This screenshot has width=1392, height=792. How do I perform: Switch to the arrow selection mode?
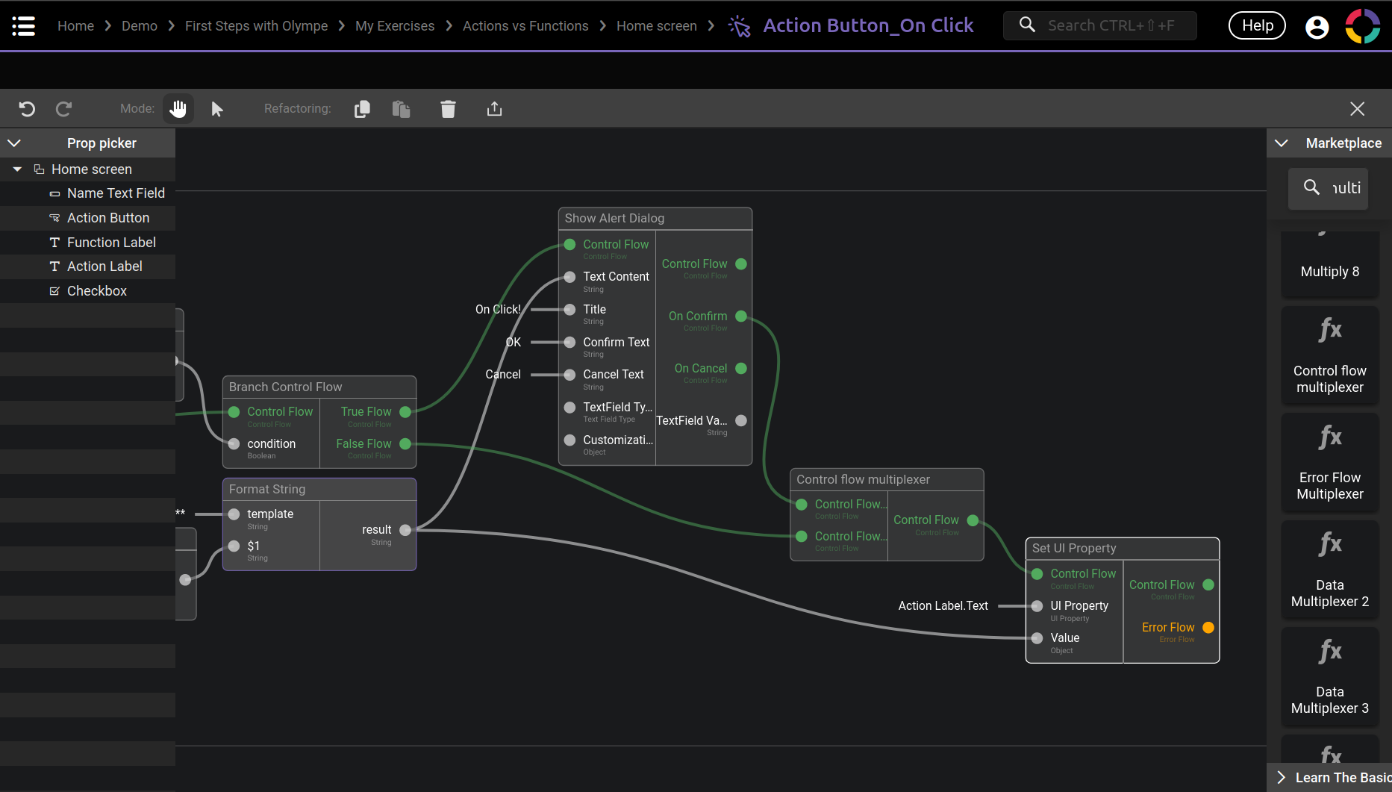click(x=217, y=109)
